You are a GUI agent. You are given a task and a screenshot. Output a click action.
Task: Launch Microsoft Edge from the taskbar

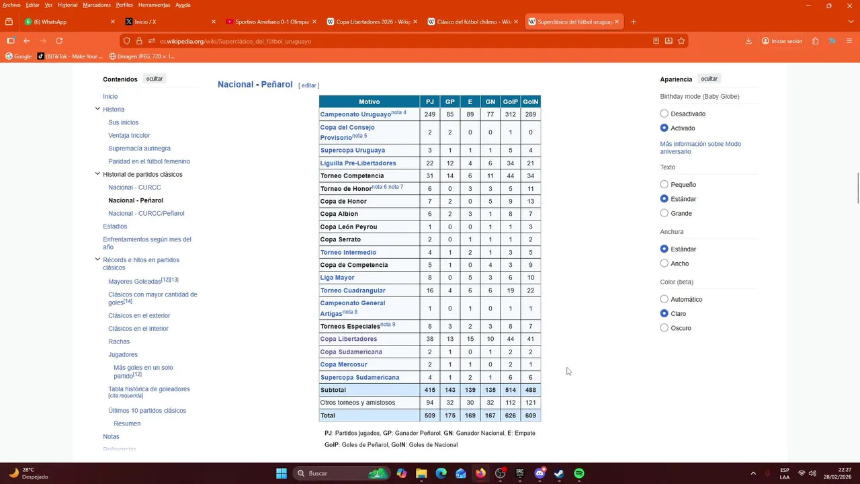(x=441, y=473)
